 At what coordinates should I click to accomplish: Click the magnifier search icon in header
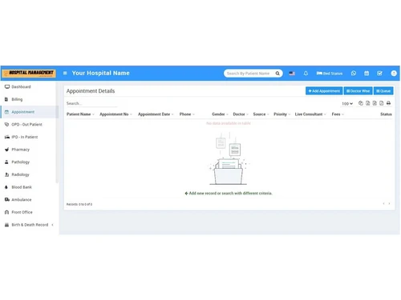click(277, 74)
